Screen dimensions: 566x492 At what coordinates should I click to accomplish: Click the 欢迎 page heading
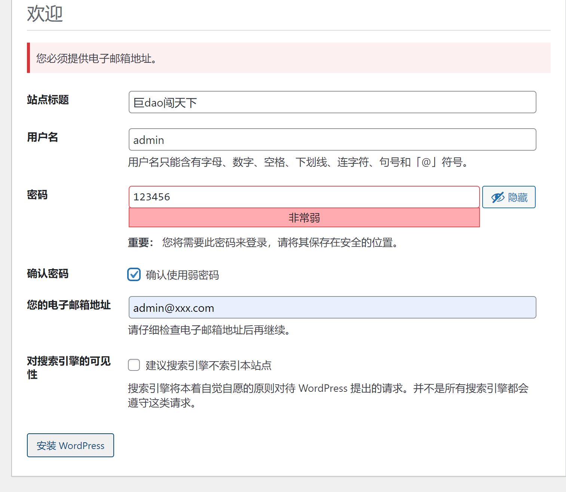click(45, 14)
